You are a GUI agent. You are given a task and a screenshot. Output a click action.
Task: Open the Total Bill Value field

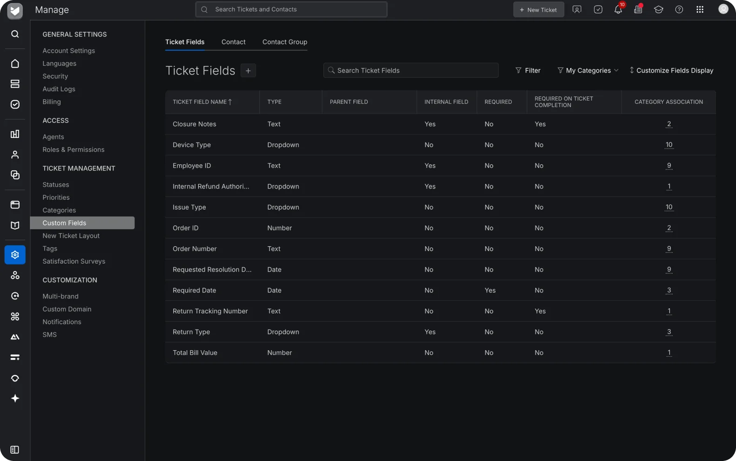click(x=440, y=353)
